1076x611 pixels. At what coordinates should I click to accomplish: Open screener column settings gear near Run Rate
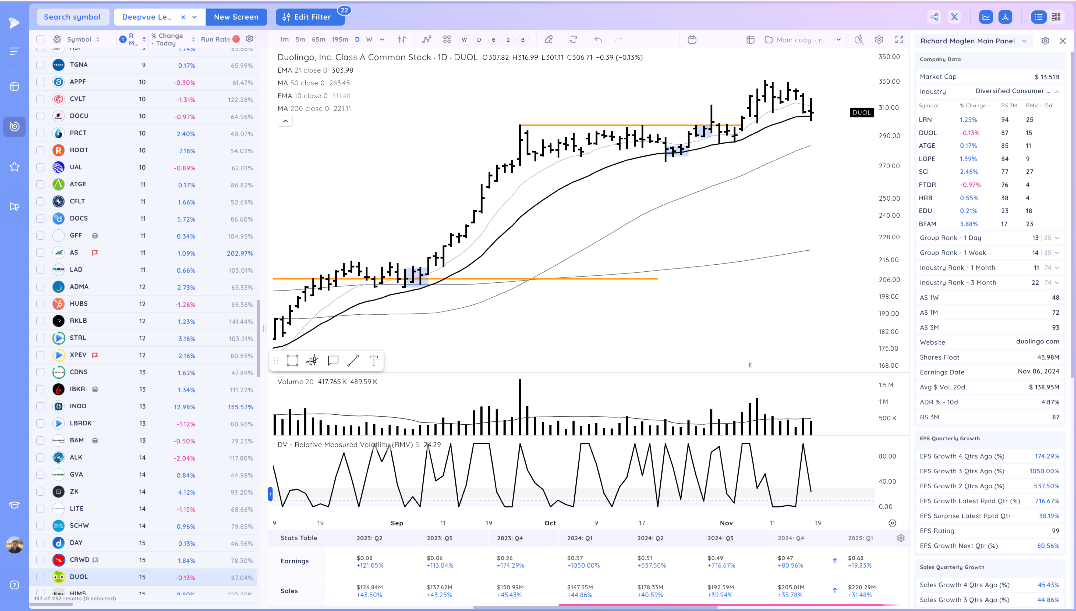pos(249,39)
